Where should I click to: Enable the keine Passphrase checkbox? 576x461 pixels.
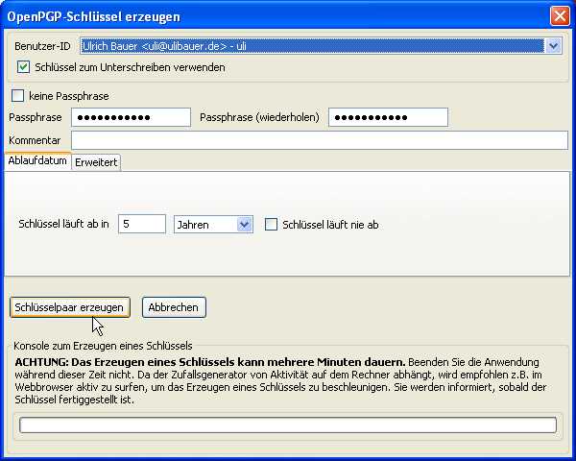[17, 96]
